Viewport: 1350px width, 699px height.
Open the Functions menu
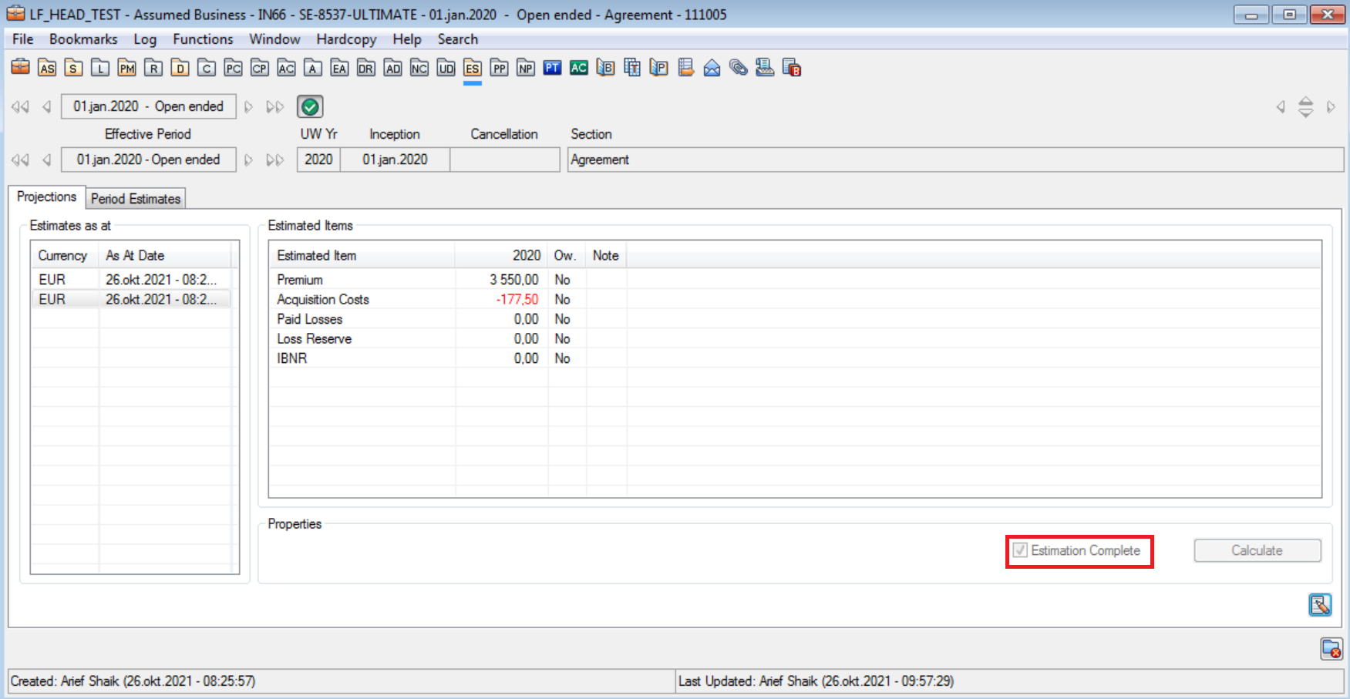(x=202, y=39)
